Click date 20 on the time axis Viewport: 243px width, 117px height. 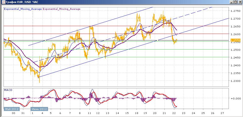click(155, 113)
